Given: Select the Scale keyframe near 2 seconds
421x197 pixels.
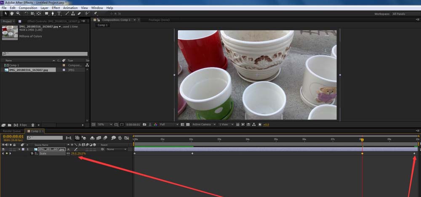Looking at the screenshot, I should pyautogui.click(x=192, y=154).
